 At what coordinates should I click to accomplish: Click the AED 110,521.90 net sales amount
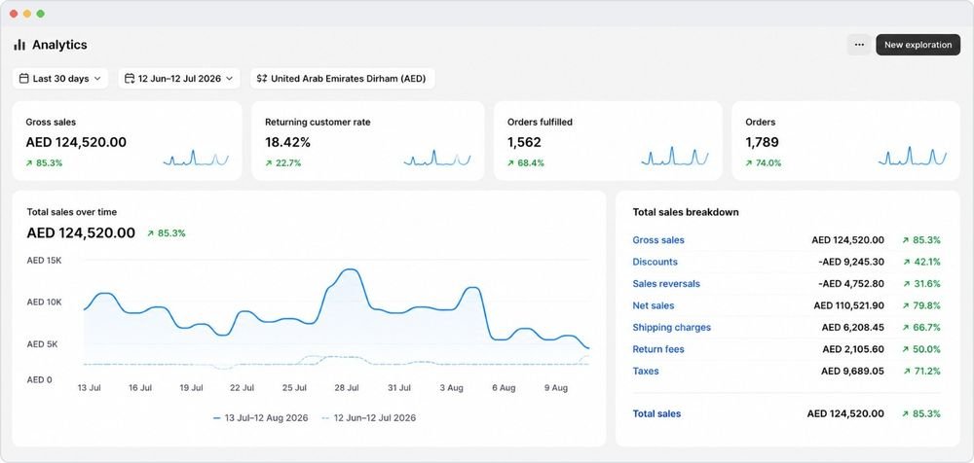848,305
